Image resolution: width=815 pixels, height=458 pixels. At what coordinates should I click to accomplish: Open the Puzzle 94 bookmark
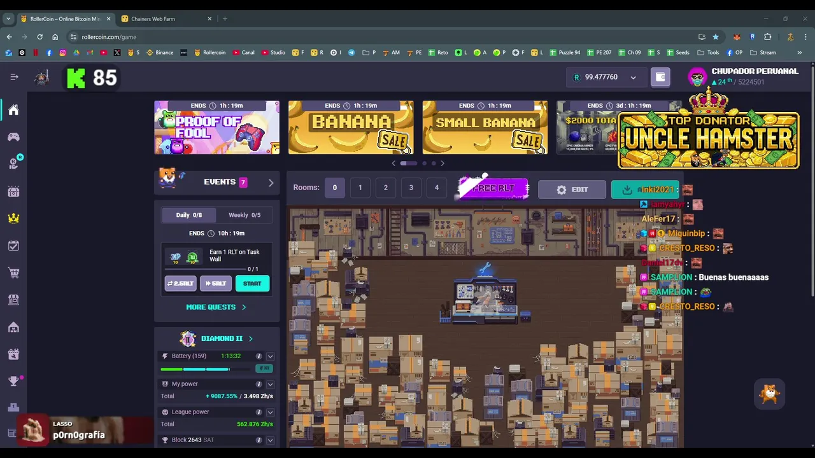(x=565, y=53)
